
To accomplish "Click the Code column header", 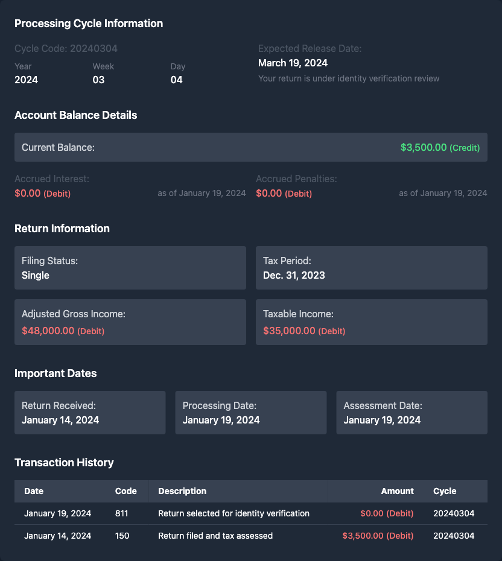I will (125, 491).
